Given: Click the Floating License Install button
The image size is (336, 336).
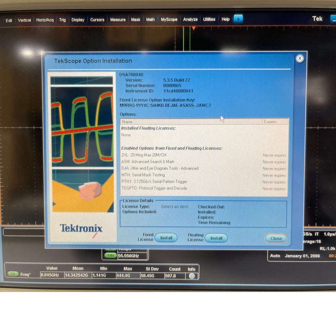Looking at the screenshot, I should 216,238.
